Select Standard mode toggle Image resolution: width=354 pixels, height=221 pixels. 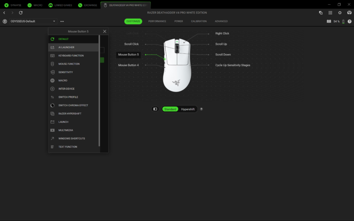coord(170,109)
